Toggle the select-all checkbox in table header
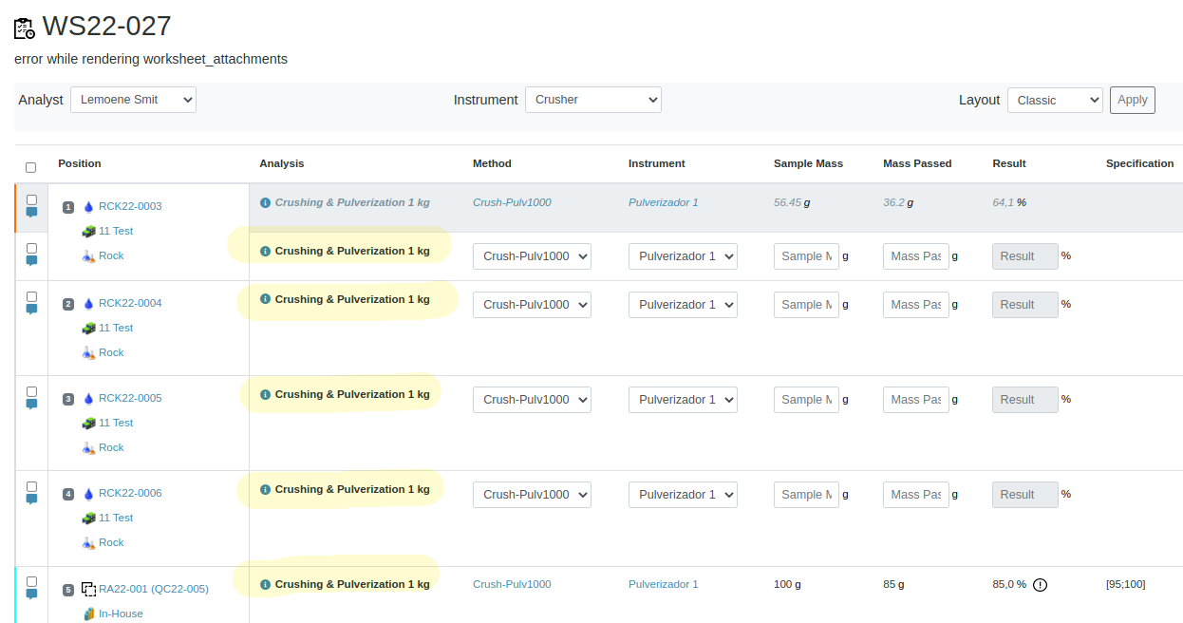1183x623 pixels. pos(30,167)
